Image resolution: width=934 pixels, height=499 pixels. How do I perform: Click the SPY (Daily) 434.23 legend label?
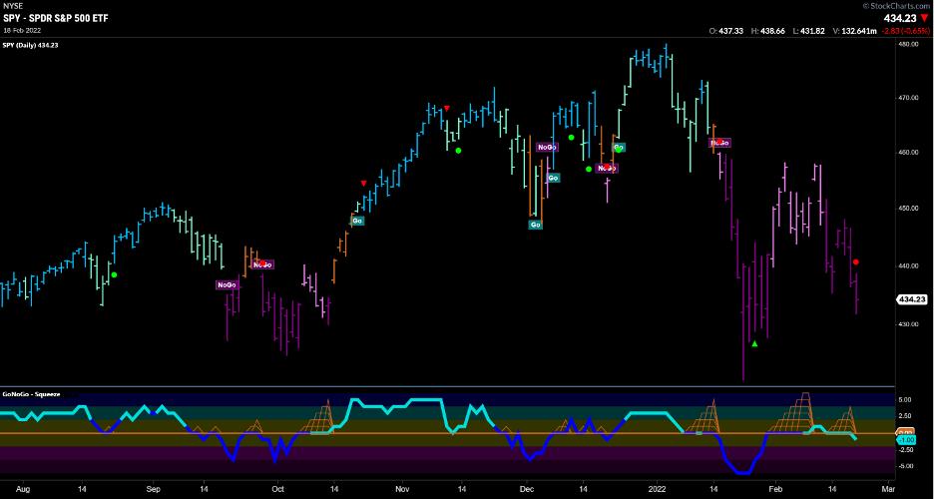coord(30,45)
